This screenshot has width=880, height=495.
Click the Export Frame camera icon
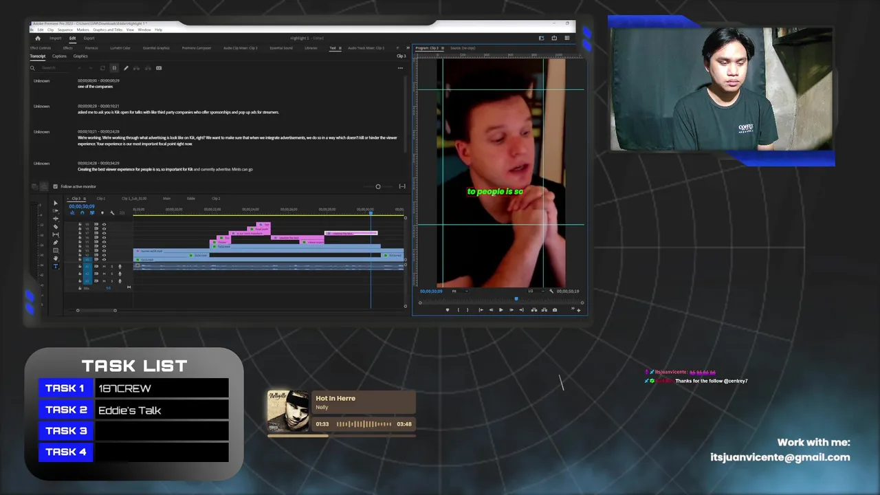555,310
